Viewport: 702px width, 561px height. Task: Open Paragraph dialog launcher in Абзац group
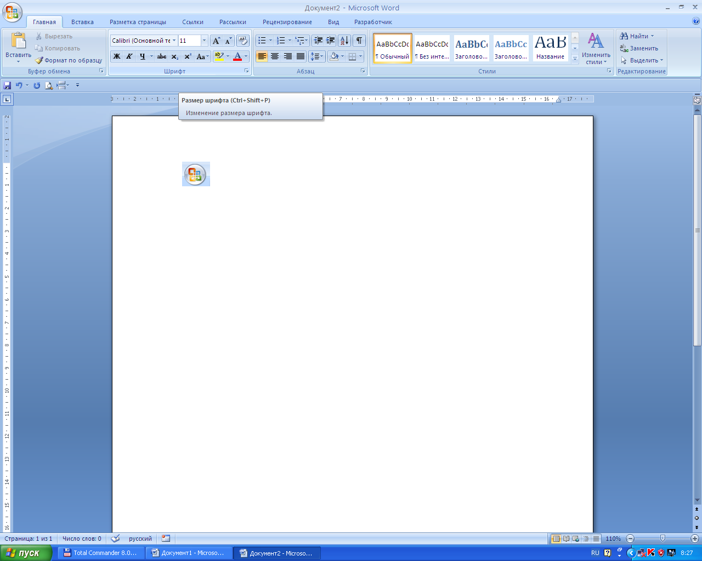[x=363, y=71]
